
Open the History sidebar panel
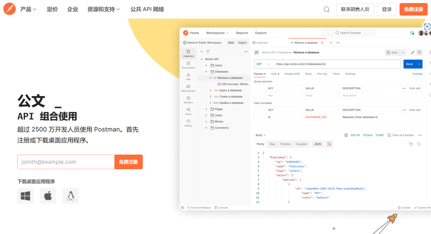[x=188, y=123]
